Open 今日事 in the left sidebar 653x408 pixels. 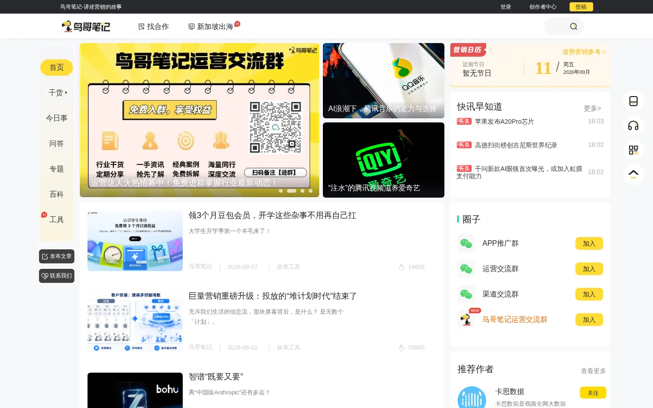[57, 118]
